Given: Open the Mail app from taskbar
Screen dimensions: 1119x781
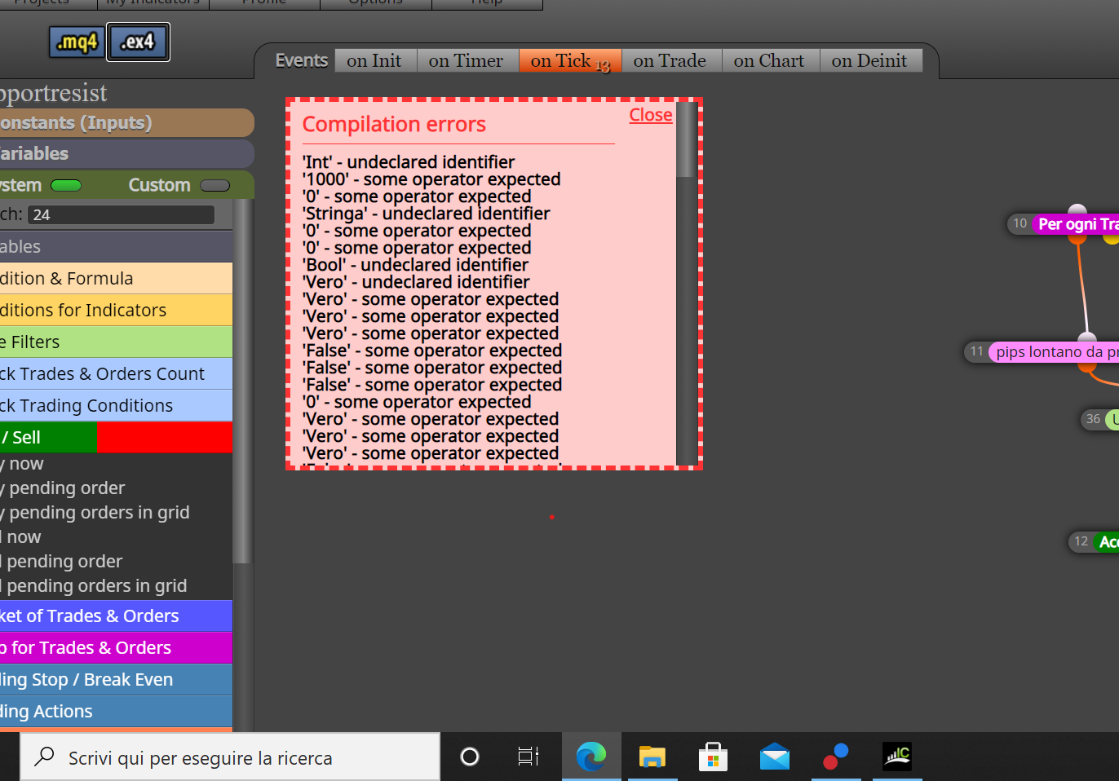Looking at the screenshot, I should point(774,757).
